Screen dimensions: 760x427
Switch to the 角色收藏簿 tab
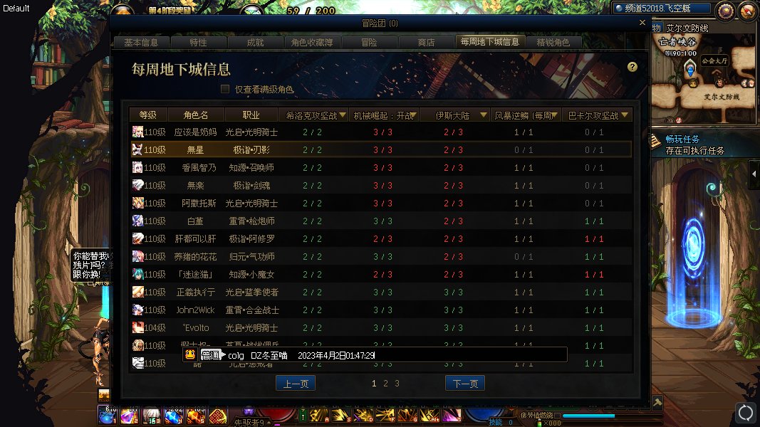312,43
